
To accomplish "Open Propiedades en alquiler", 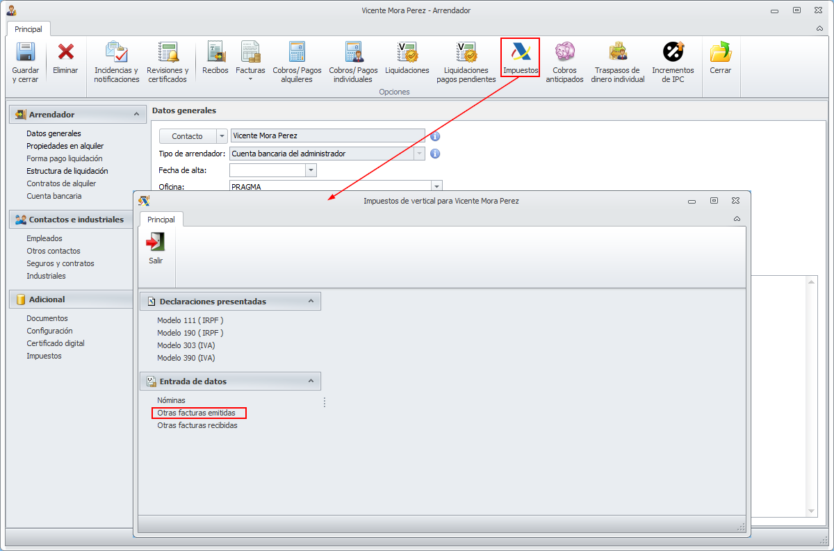I will click(x=65, y=146).
